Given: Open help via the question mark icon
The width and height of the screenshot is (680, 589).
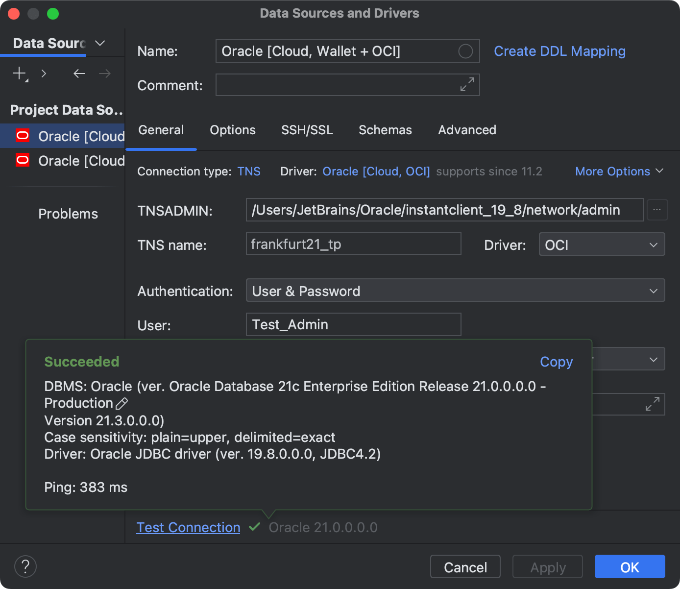Looking at the screenshot, I should tap(25, 566).
